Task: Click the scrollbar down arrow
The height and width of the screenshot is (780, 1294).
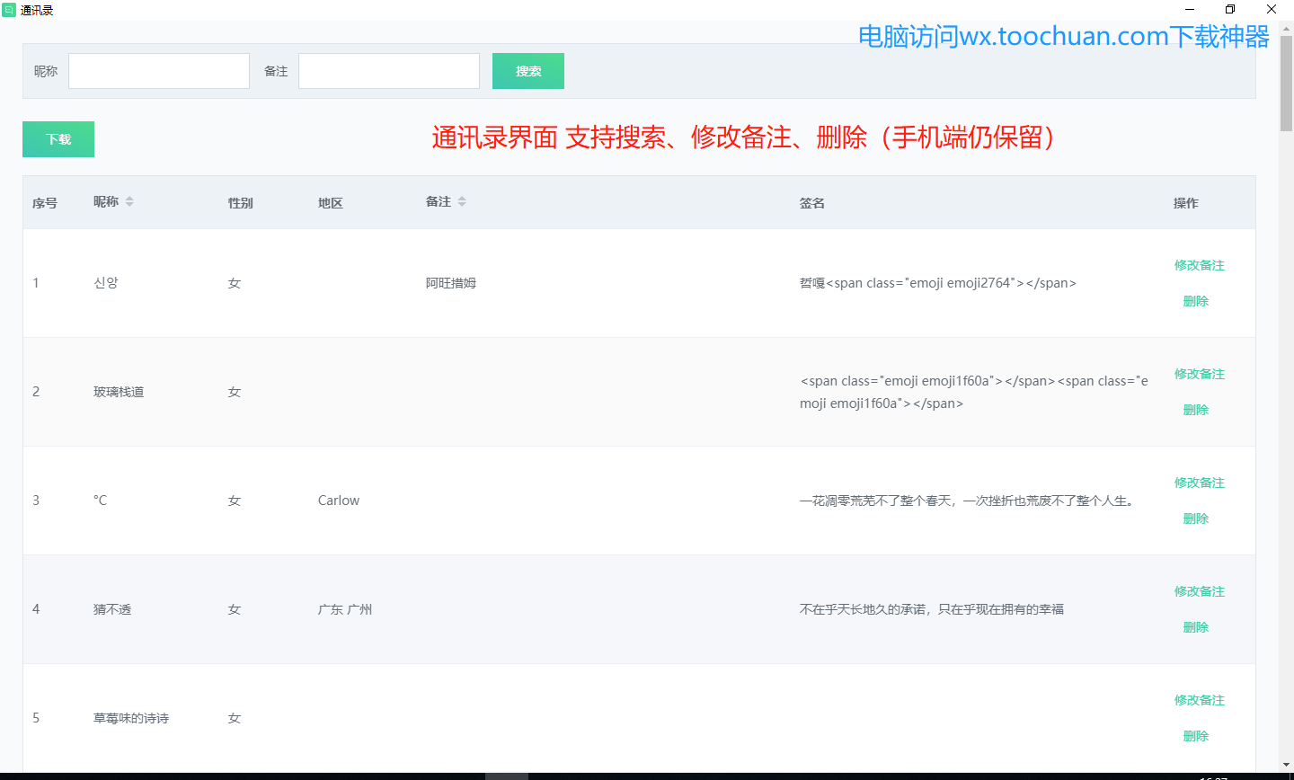Action: pos(1286,765)
